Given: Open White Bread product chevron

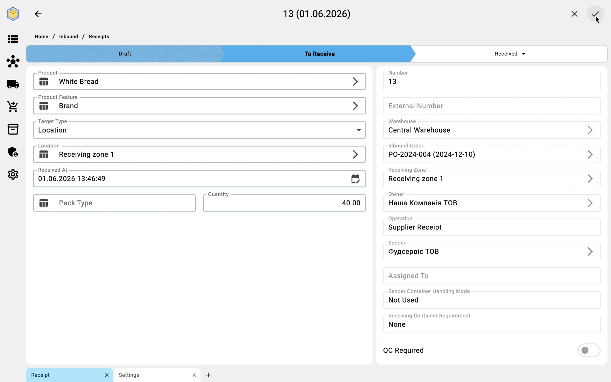Looking at the screenshot, I should click(355, 82).
